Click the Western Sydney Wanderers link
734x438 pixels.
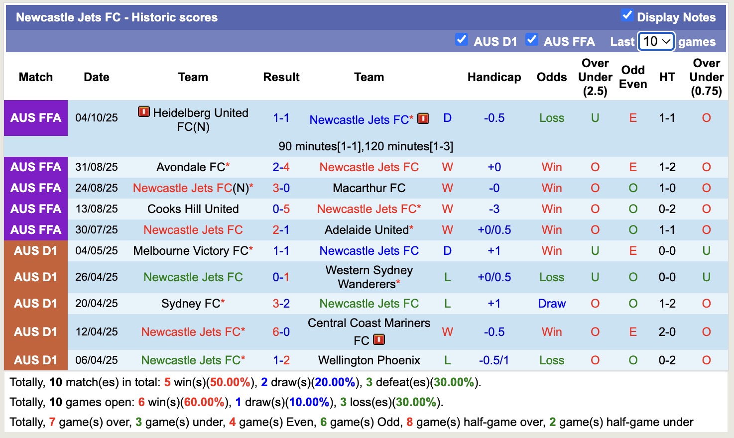368,277
